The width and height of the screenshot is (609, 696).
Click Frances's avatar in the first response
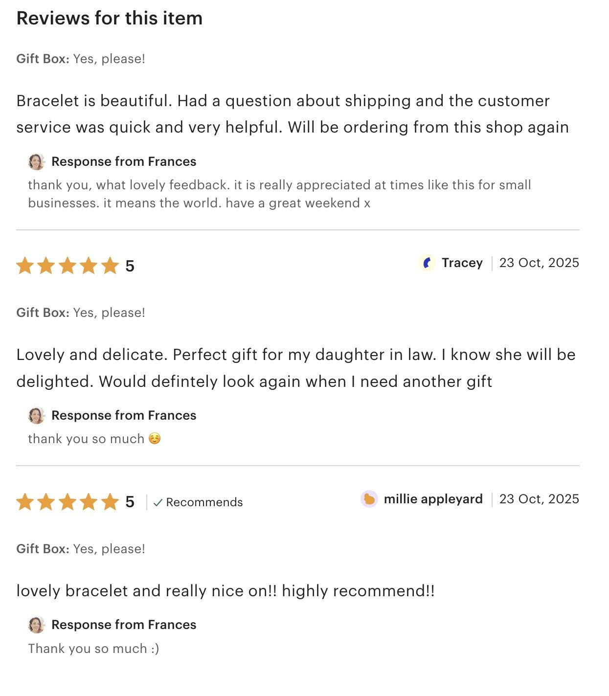[x=36, y=162]
